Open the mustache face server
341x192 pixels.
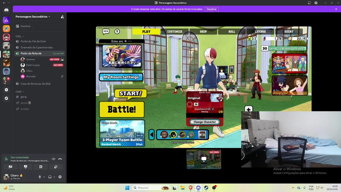click(x=6, y=37)
